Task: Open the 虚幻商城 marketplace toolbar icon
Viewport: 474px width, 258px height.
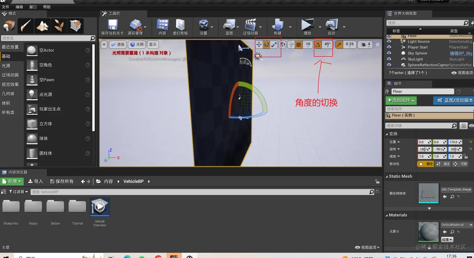Action: pos(180,27)
